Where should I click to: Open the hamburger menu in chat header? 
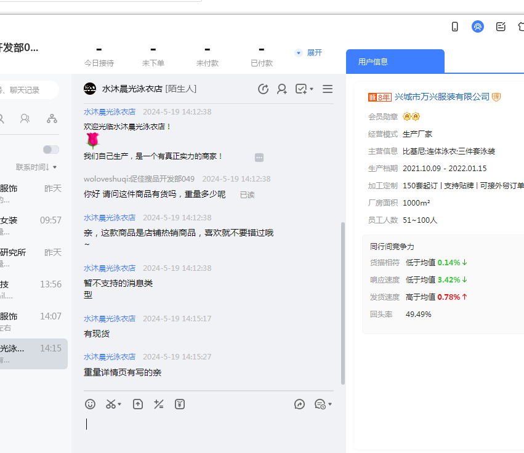point(328,89)
